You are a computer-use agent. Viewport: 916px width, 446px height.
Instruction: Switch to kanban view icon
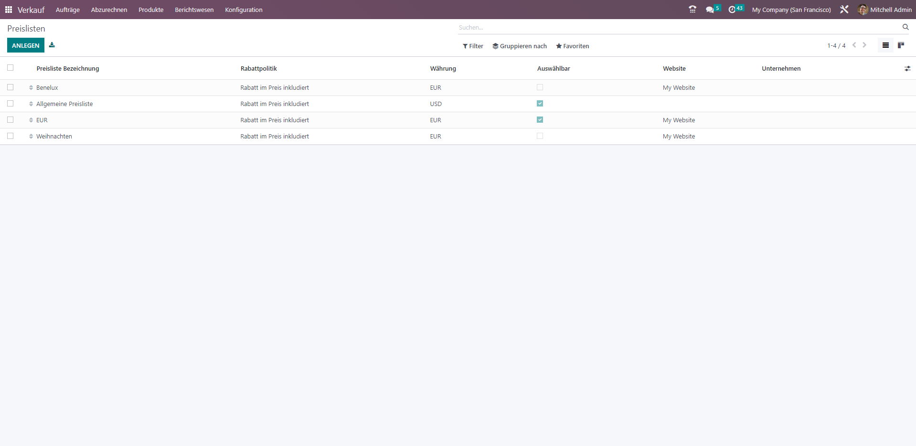tap(901, 45)
